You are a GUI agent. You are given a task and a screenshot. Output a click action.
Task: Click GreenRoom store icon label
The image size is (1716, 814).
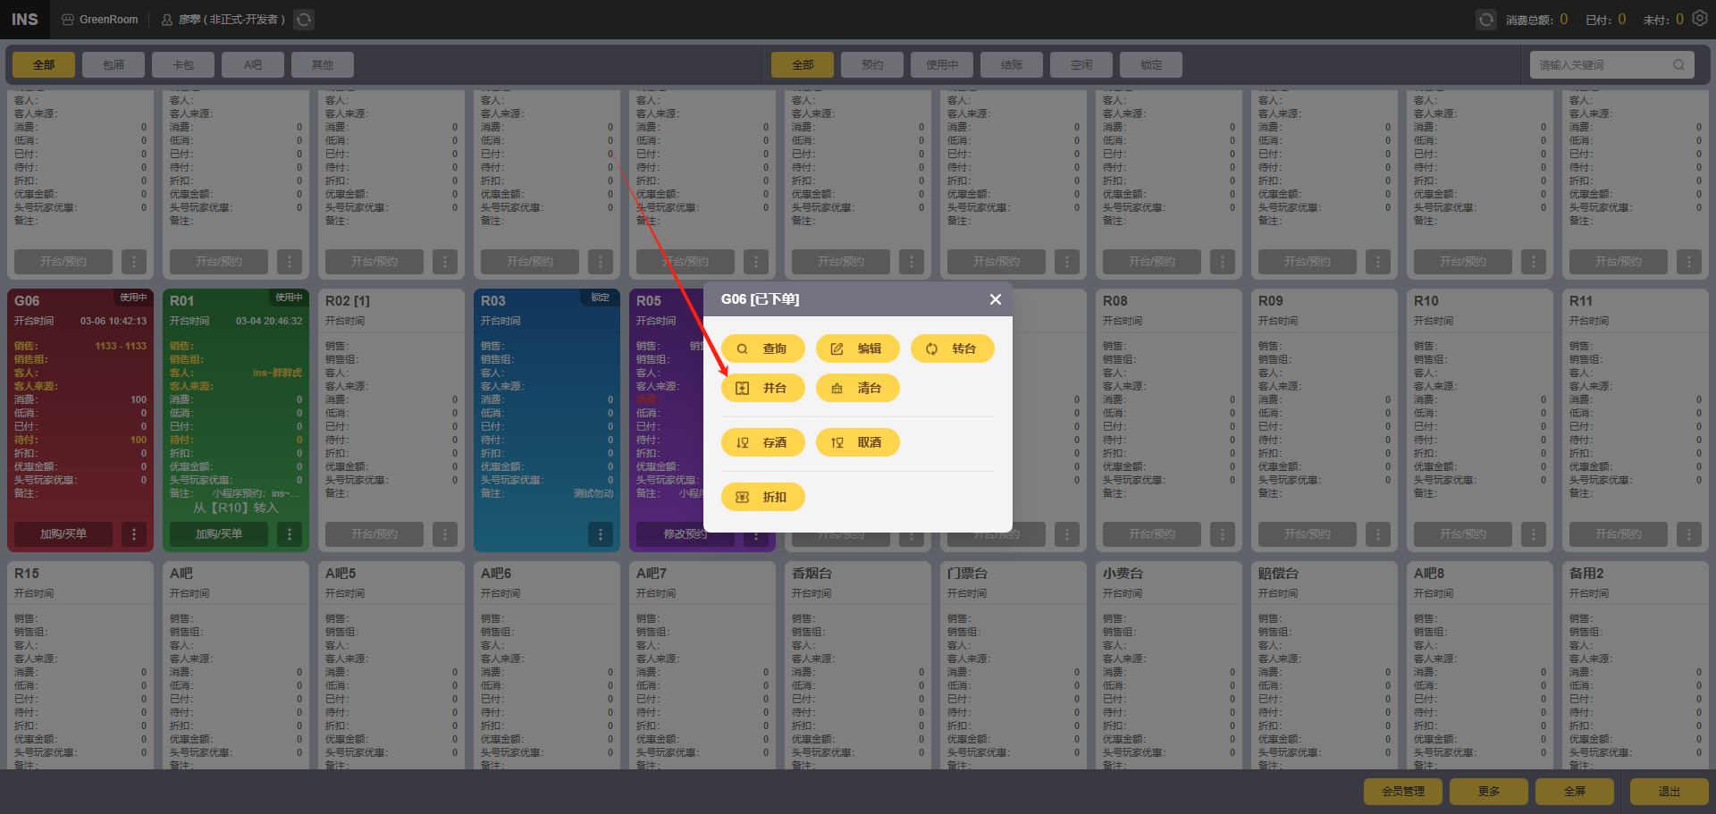pyautogui.click(x=100, y=20)
